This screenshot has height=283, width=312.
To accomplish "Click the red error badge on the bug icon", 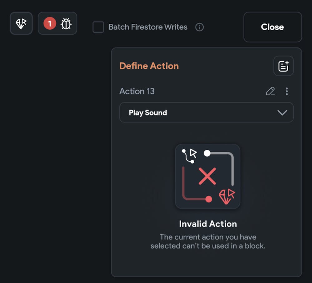I will click(50, 23).
